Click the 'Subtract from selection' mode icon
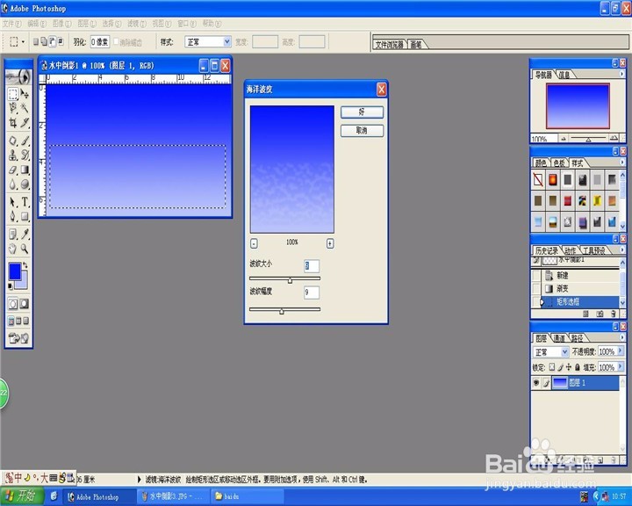The image size is (632, 506). pos(53,41)
